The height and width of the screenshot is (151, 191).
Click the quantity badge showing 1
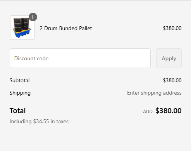pyautogui.click(x=33, y=17)
